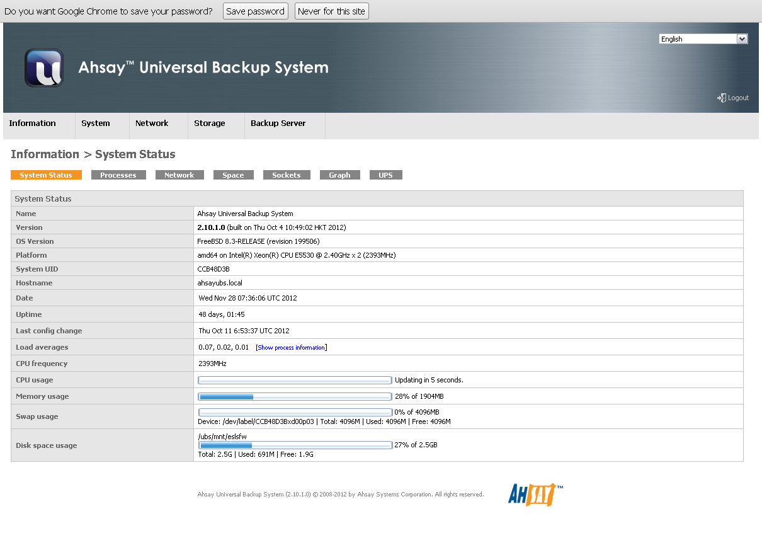Switch to the Sockets tab
The height and width of the screenshot is (550, 762).
click(x=287, y=175)
